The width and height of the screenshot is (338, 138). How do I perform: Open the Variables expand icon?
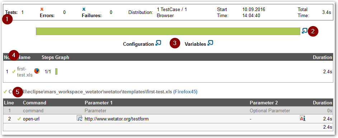pyautogui.click(x=210, y=43)
